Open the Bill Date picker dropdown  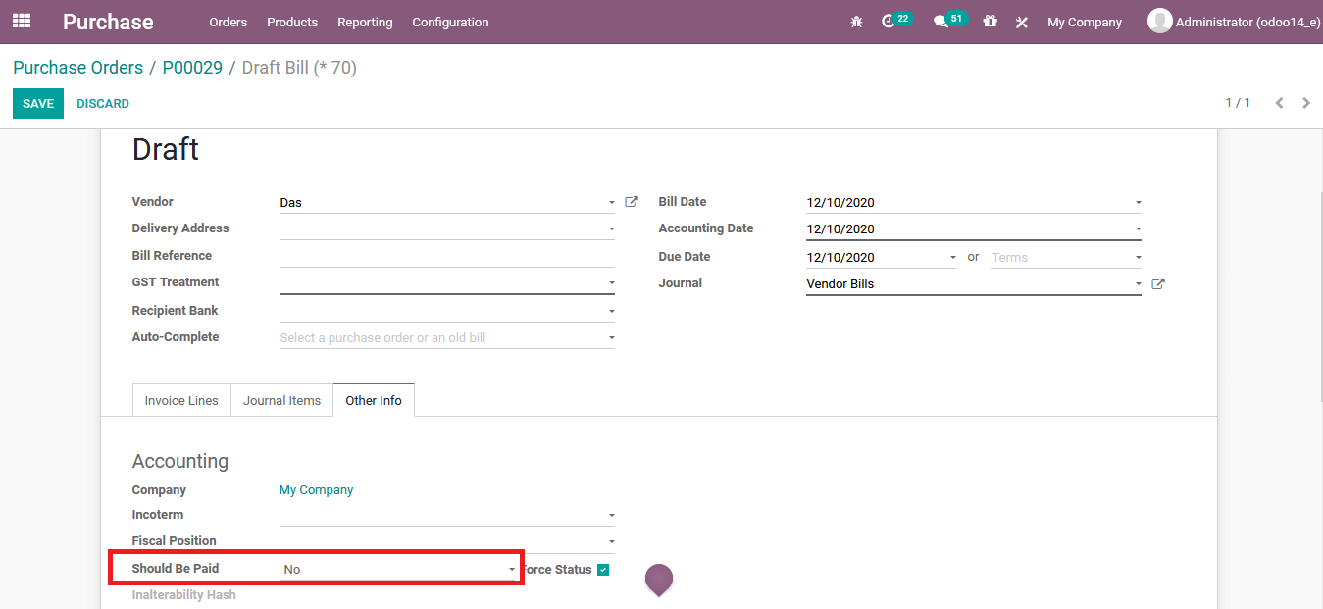click(x=1138, y=203)
